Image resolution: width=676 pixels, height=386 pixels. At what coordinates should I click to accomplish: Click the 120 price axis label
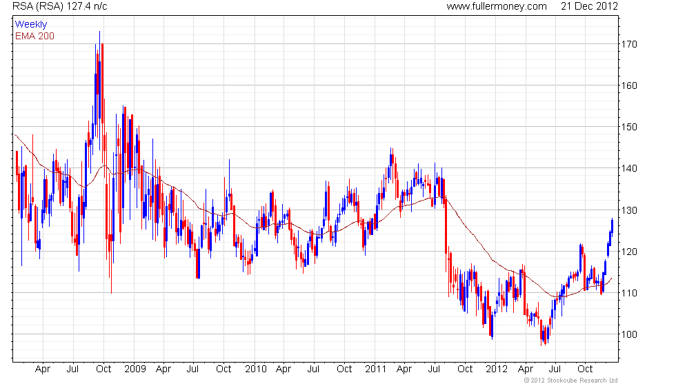click(629, 252)
